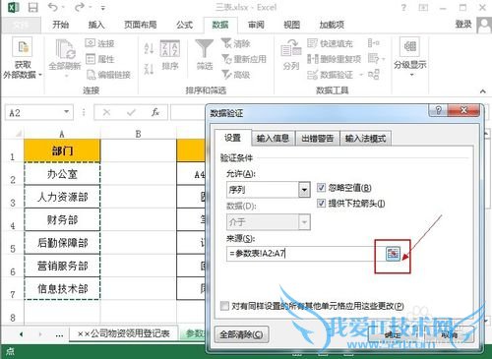The height and width of the screenshot is (359, 492).
Task: Open the Name Box dropdown arrow
Action: point(67,112)
